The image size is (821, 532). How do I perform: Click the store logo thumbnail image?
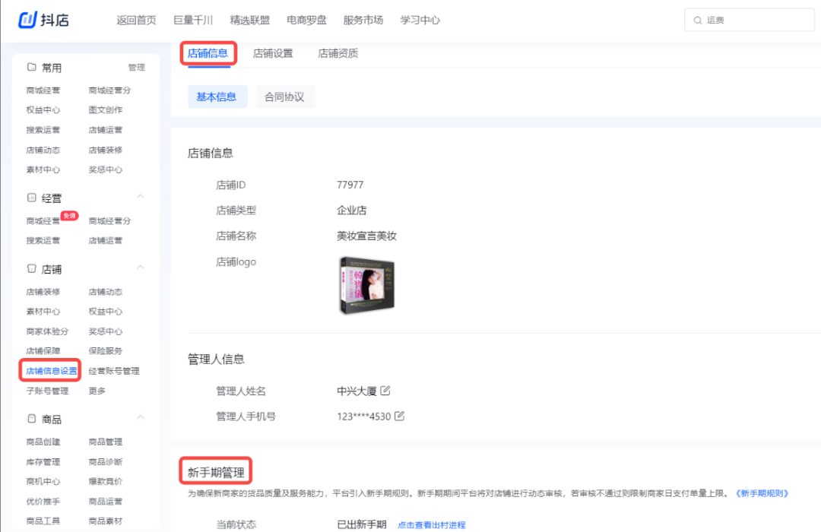[x=367, y=287]
